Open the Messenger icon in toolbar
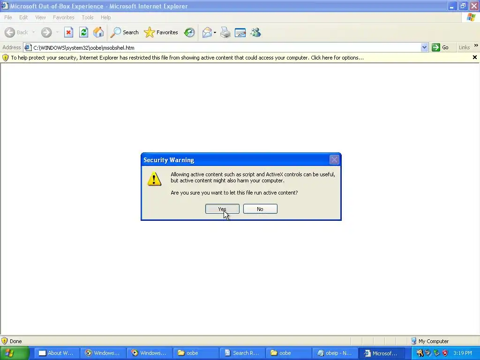480x360 pixels. click(x=255, y=32)
